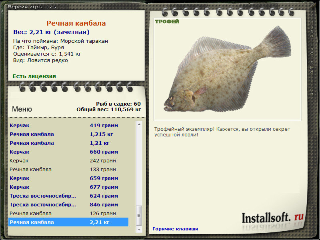The image size is (320, 240).
Task: Click the Есть лицензия label
Action: (34, 76)
